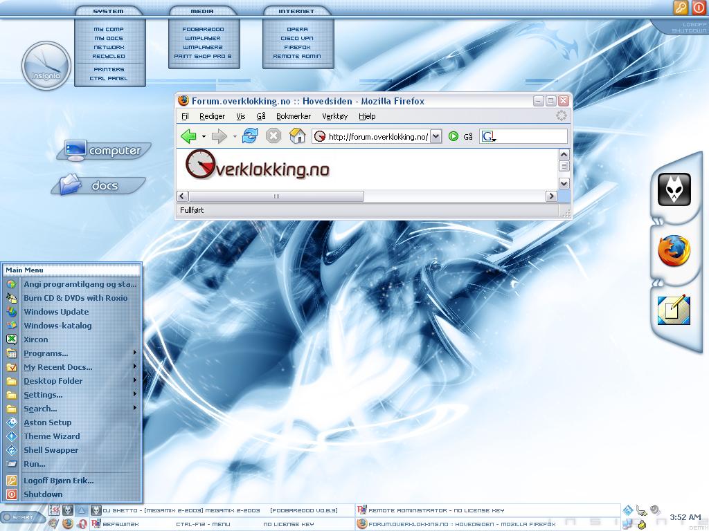Click the foobar2000 alien icon in side dock

[x=674, y=189]
